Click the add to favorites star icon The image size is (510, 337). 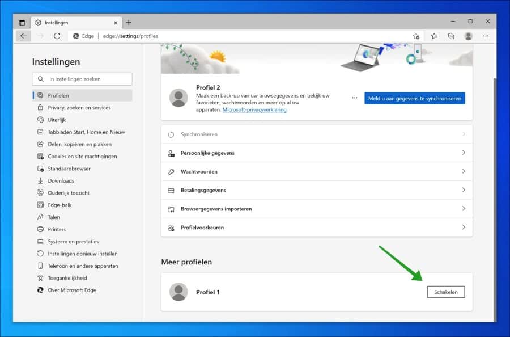416,36
